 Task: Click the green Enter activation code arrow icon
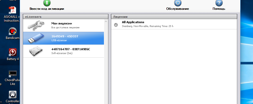[x=47, y=3]
